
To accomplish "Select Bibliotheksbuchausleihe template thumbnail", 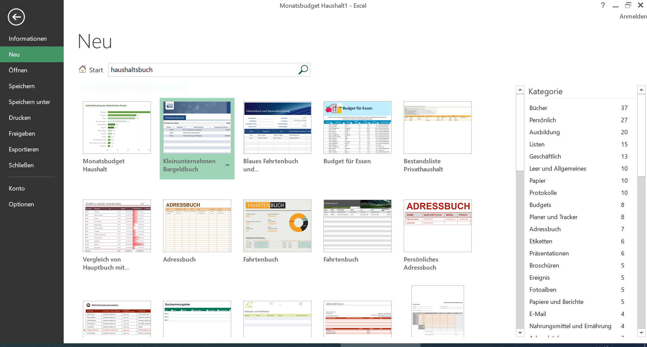I will click(x=117, y=319).
